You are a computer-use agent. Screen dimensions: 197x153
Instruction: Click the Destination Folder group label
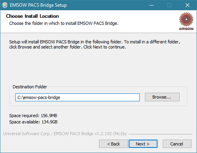(30, 87)
